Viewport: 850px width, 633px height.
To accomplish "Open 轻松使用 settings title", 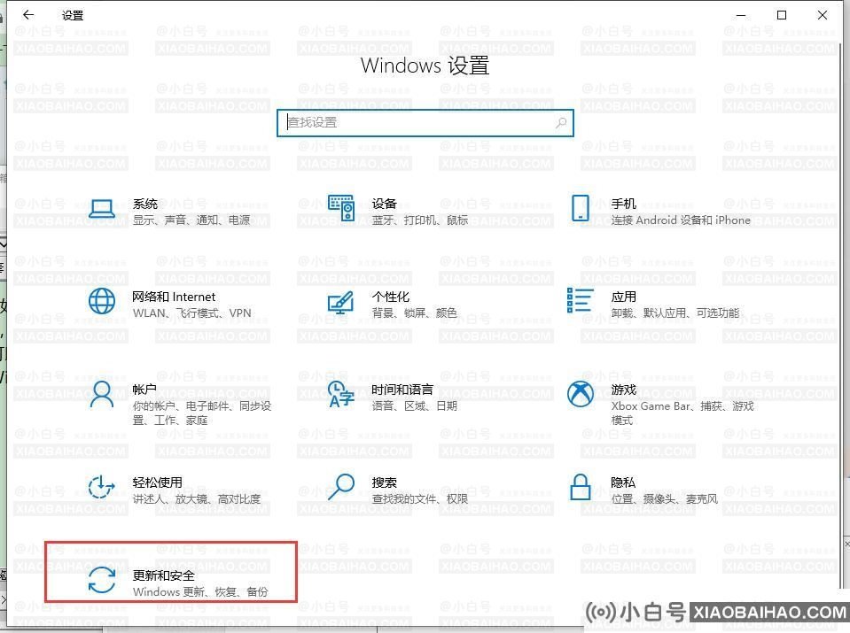I will (157, 482).
